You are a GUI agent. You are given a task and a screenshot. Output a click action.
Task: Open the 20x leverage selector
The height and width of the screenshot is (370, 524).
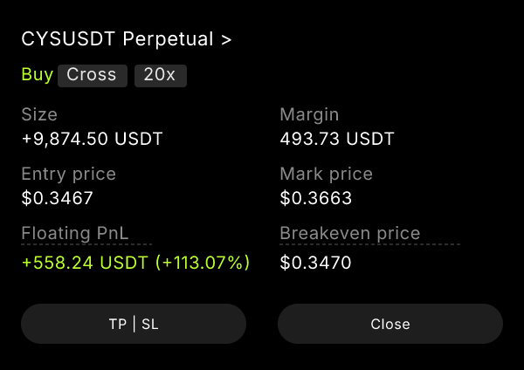tap(161, 76)
